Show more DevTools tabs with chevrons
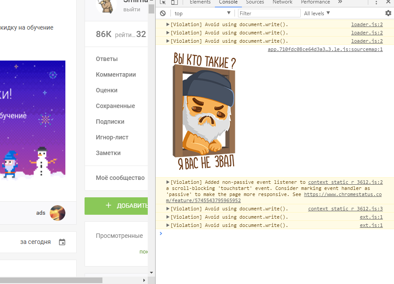The width and height of the screenshot is (394, 284). tap(340, 2)
